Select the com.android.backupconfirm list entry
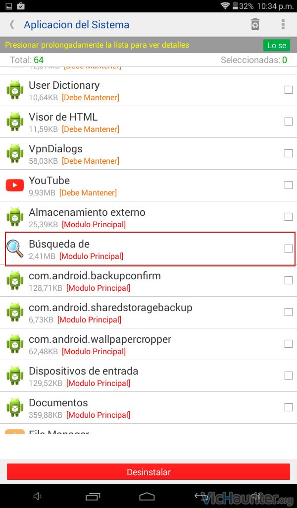 coord(148,281)
